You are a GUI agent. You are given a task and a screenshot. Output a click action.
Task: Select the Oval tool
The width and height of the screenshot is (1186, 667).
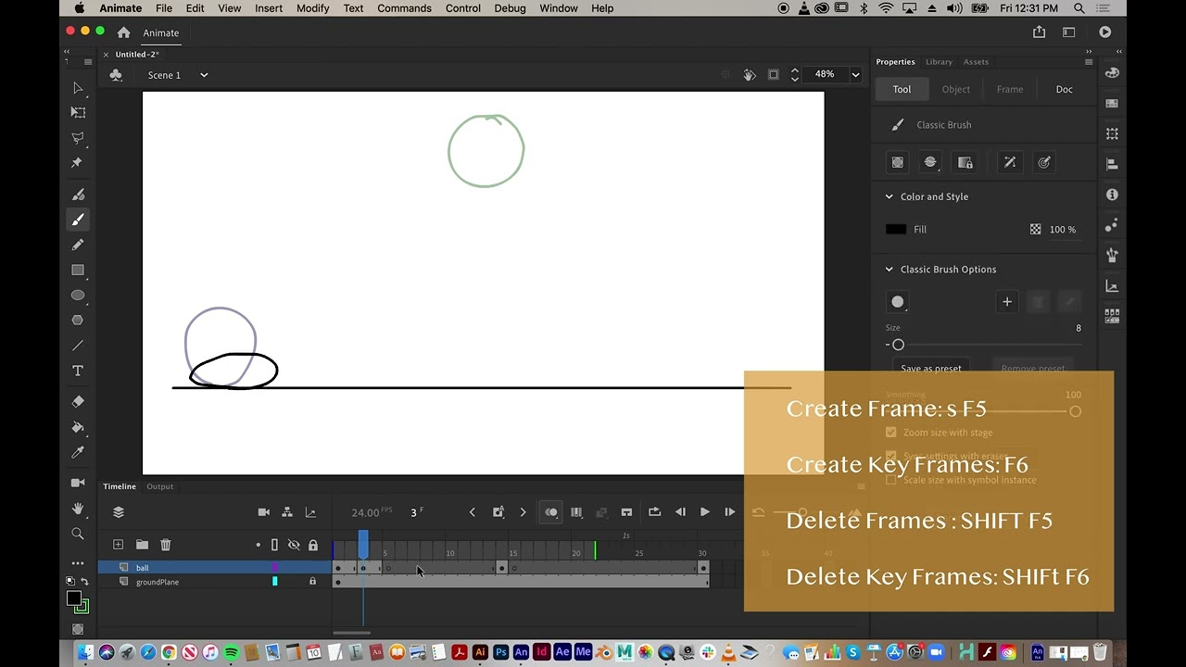pos(78,296)
